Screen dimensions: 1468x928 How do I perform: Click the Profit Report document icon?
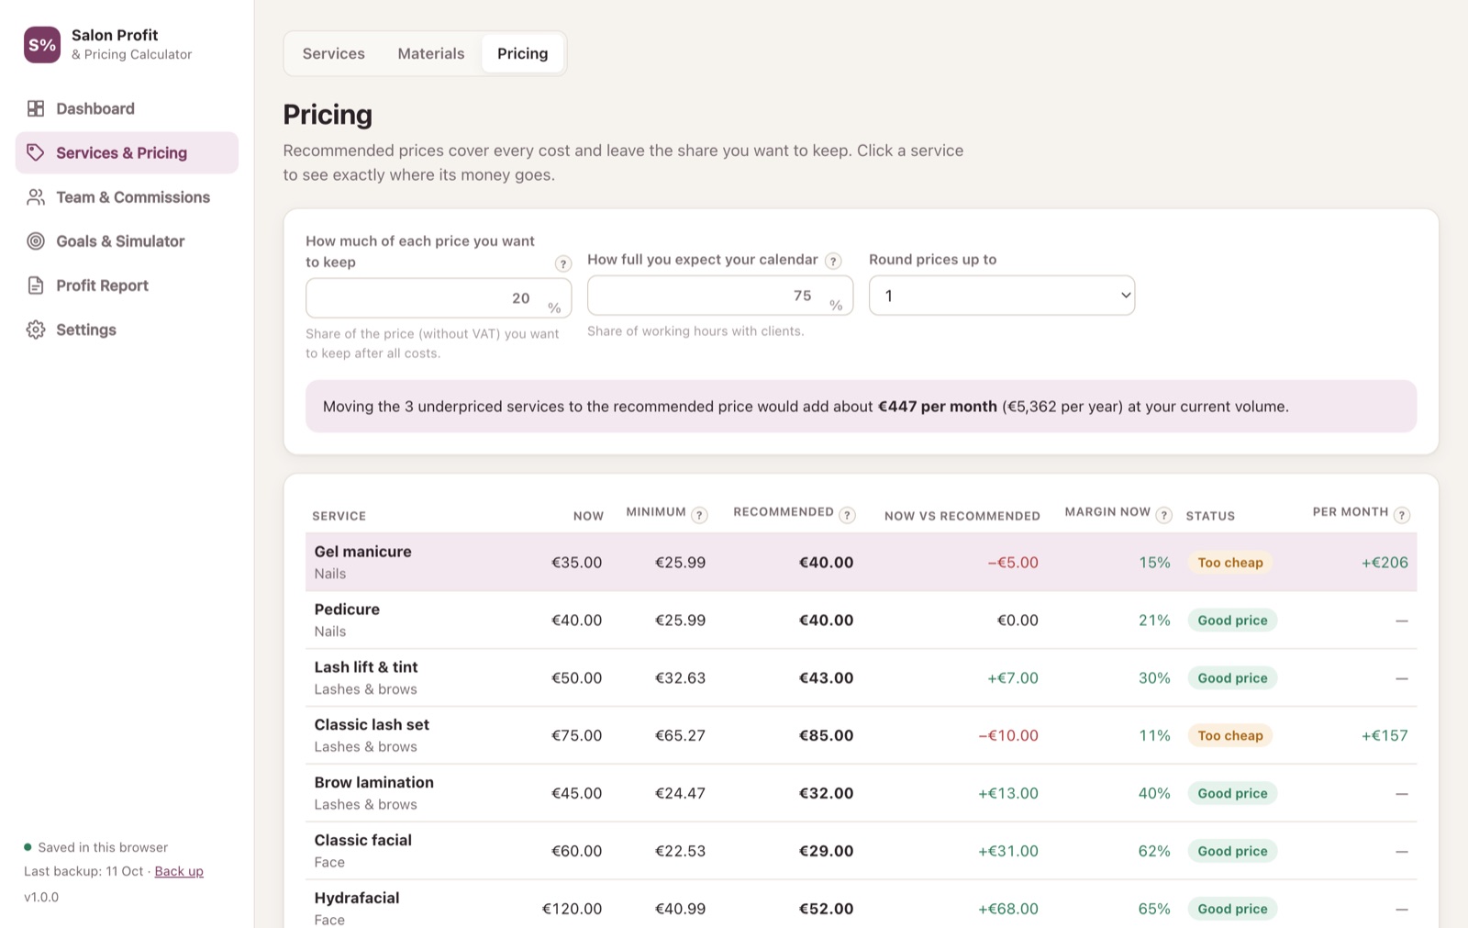tap(36, 285)
